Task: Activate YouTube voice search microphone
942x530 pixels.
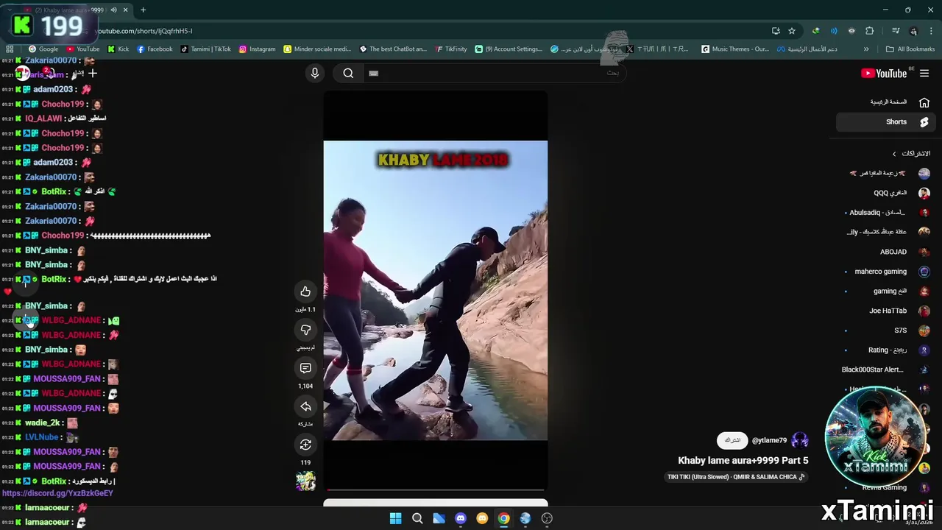Action: pos(315,73)
